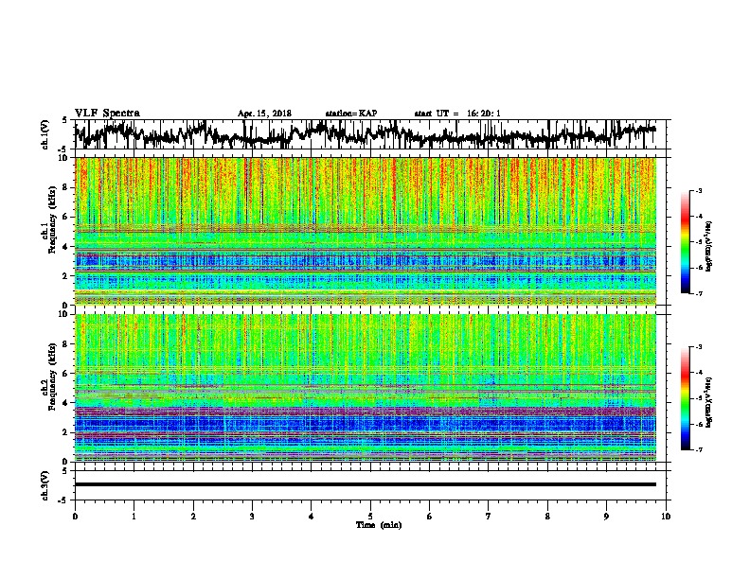Click inside the ch.2 spectrogram panel
Screen dimensions: 750x579
click(x=365, y=388)
